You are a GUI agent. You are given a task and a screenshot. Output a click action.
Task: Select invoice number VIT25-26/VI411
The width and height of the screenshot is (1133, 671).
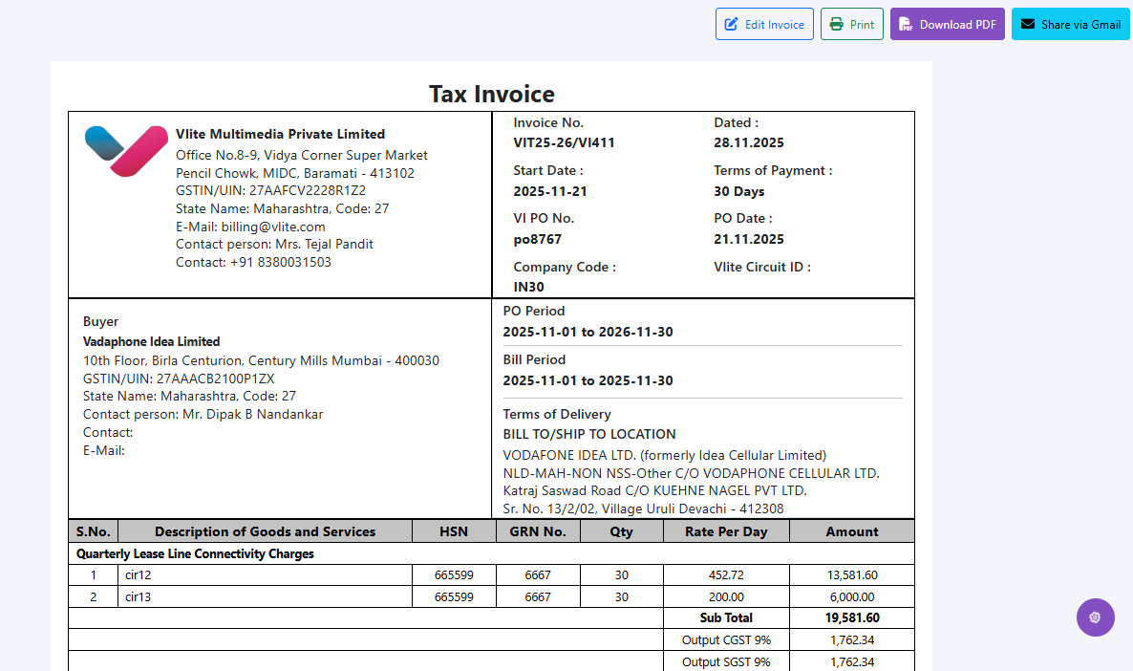coord(564,142)
